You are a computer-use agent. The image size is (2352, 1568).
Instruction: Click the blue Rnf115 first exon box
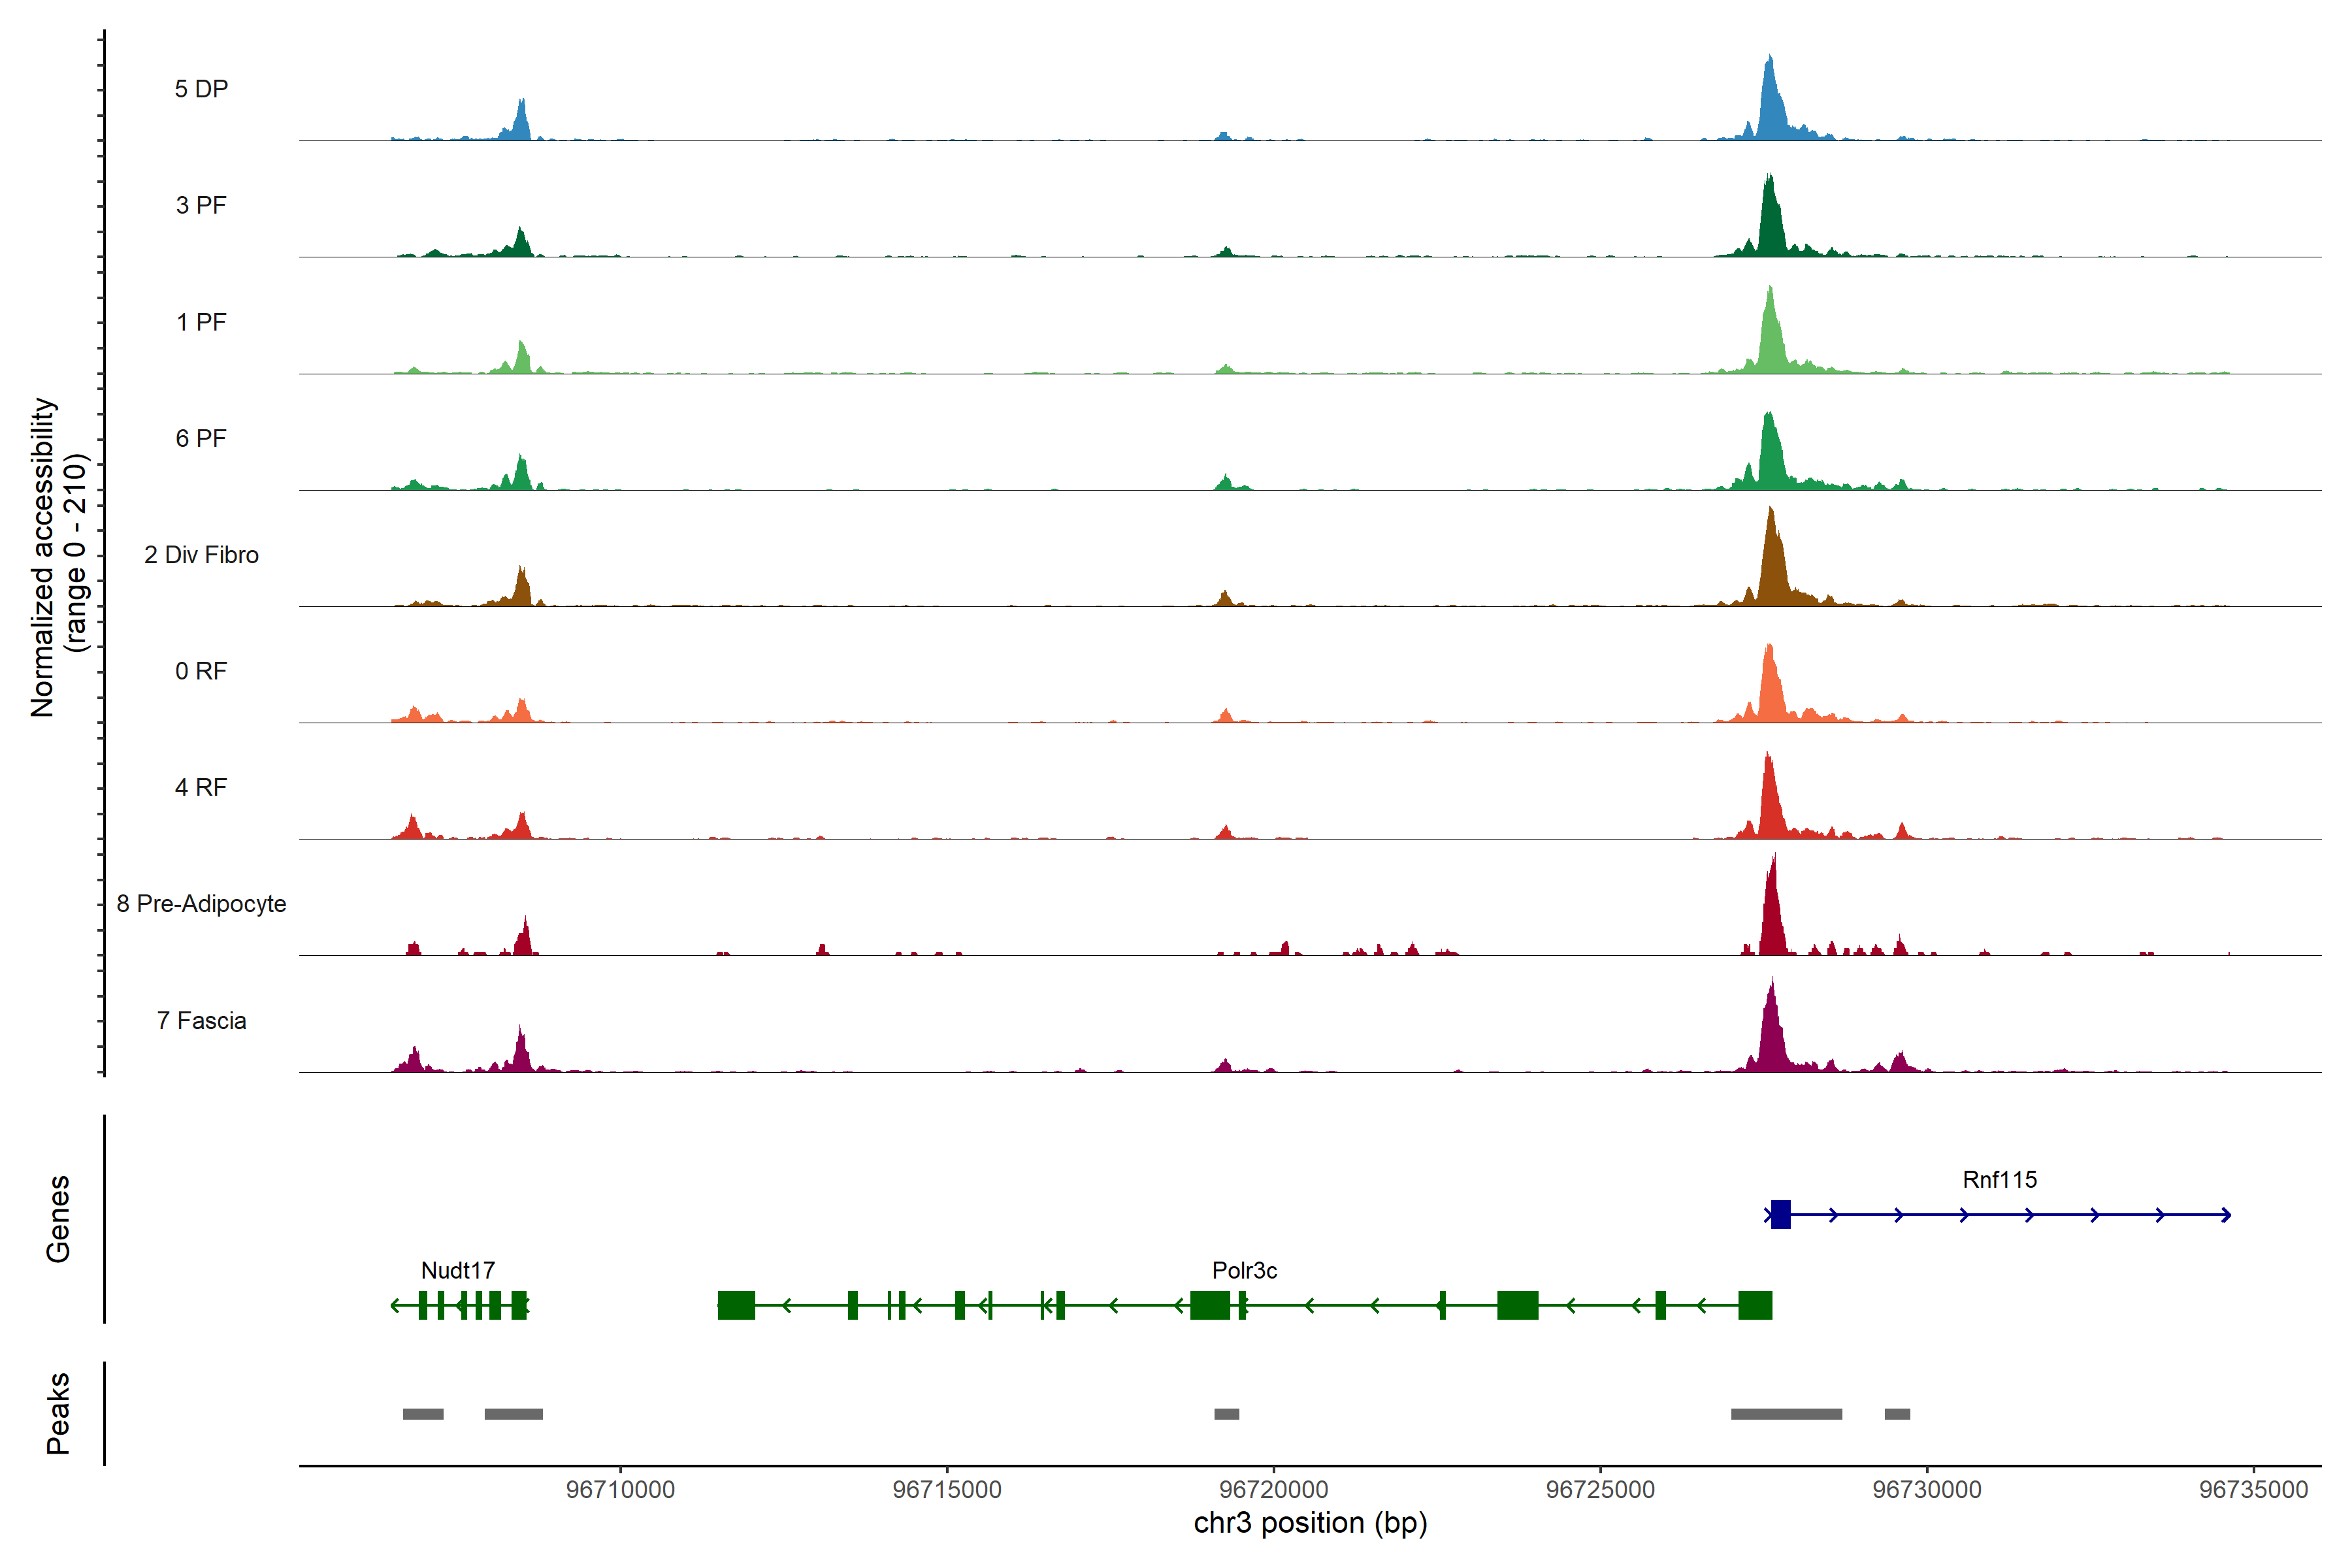[1780, 1214]
